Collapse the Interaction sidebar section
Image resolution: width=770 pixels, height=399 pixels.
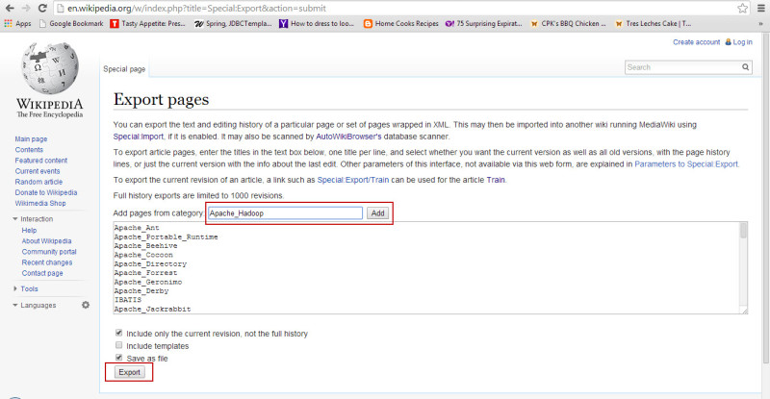(x=16, y=218)
